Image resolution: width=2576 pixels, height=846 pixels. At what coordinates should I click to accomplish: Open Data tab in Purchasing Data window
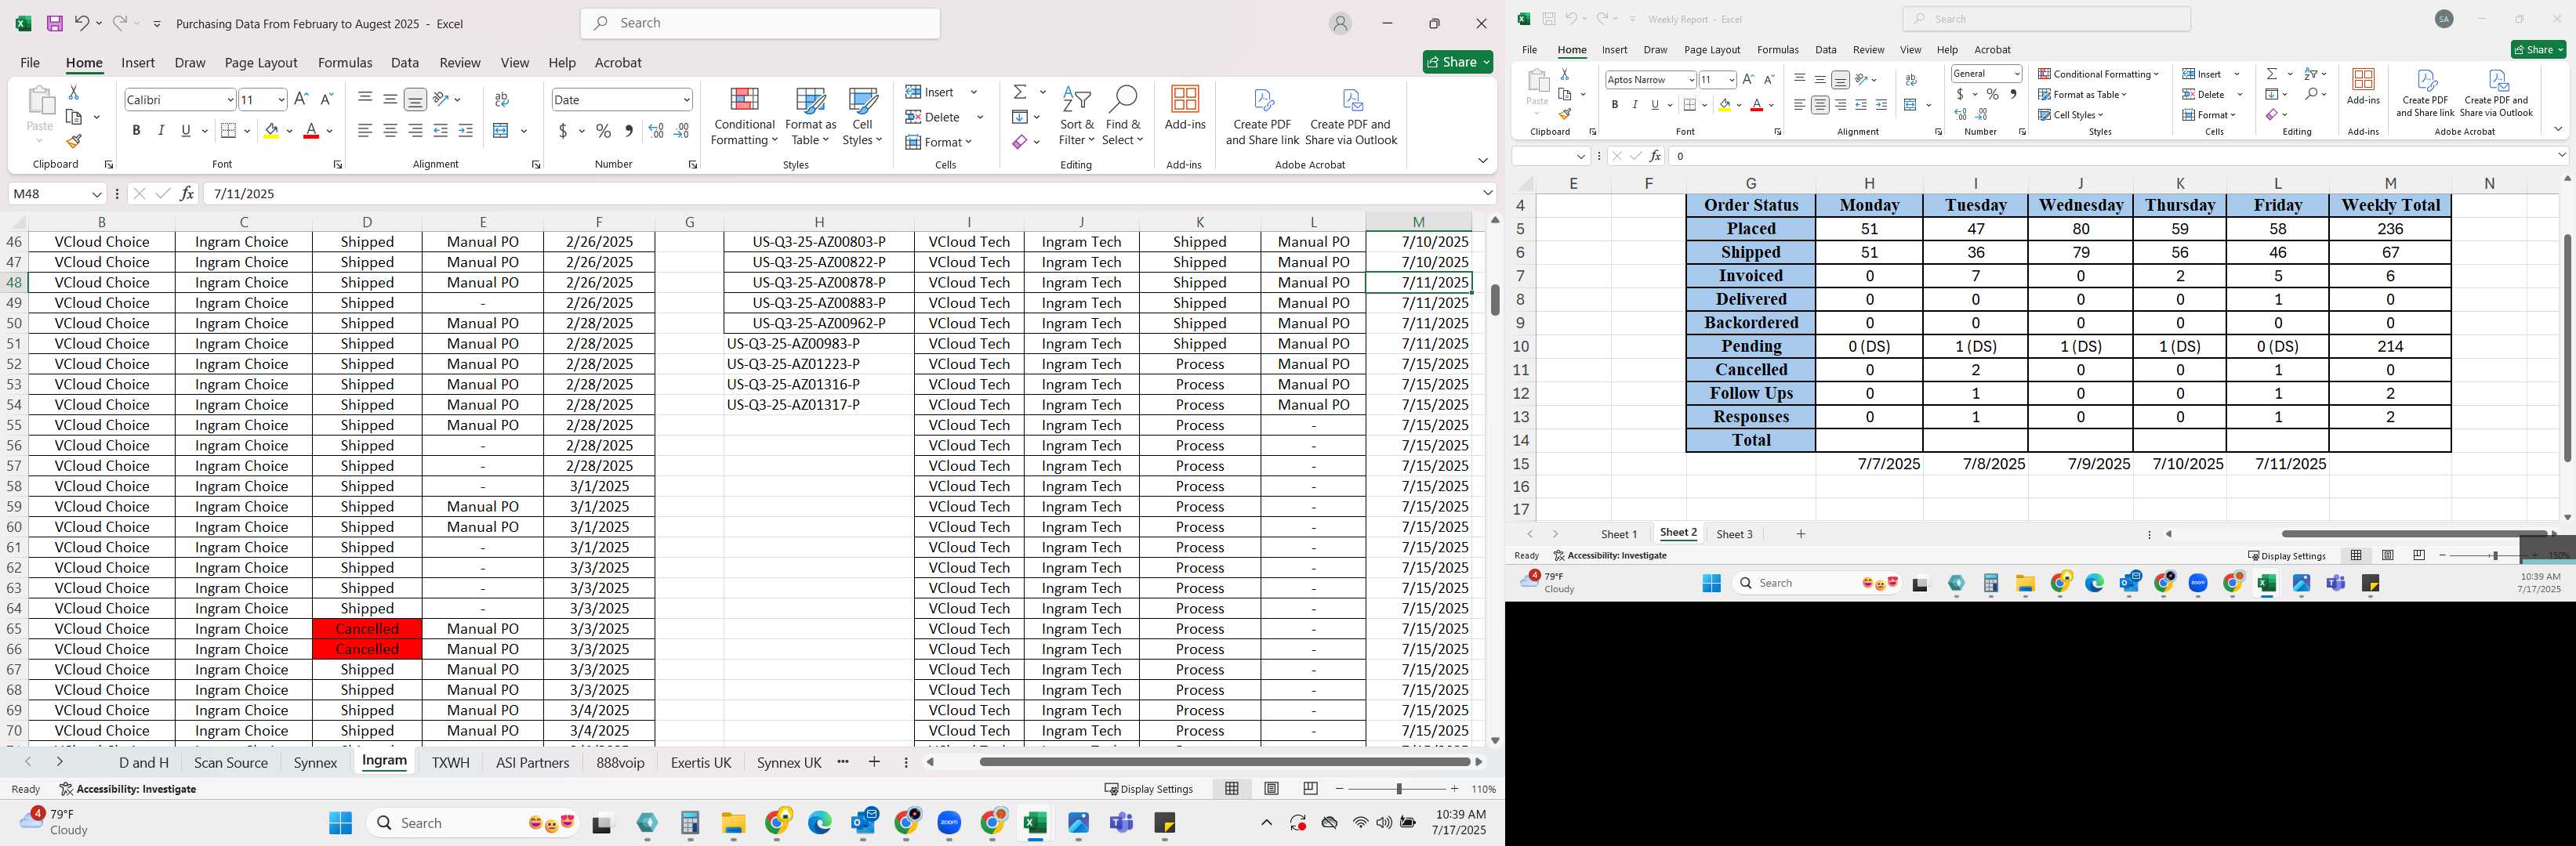pos(405,62)
